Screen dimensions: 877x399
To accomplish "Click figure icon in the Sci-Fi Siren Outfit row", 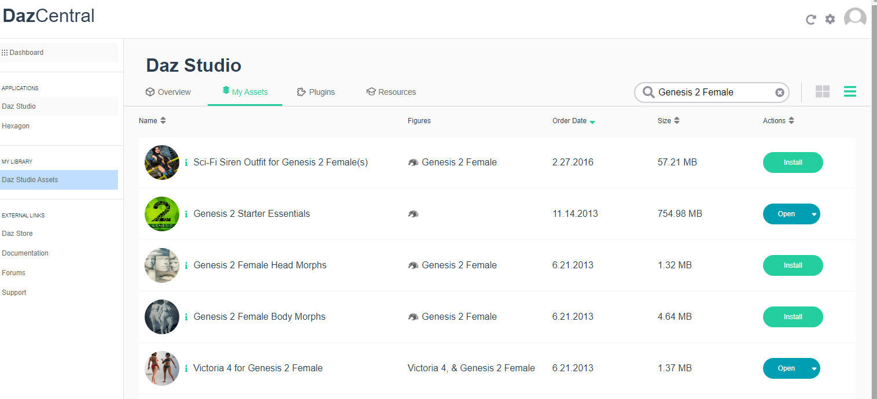I will click(x=413, y=162).
